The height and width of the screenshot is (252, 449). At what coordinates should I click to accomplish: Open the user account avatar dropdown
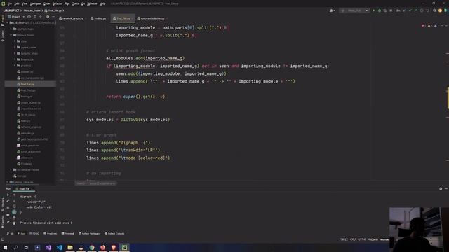(333, 10)
